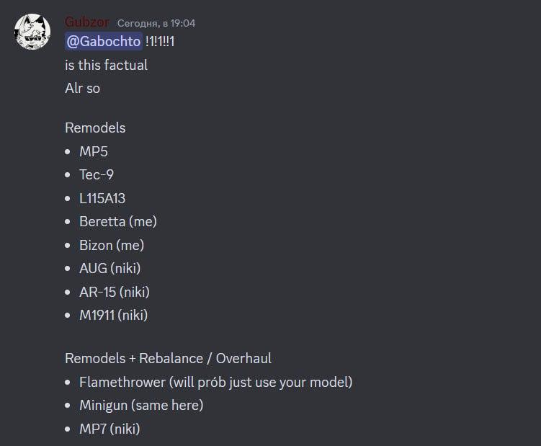
Task: Click the "M1911 (niki)" list entry
Action: (x=113, y=315)
